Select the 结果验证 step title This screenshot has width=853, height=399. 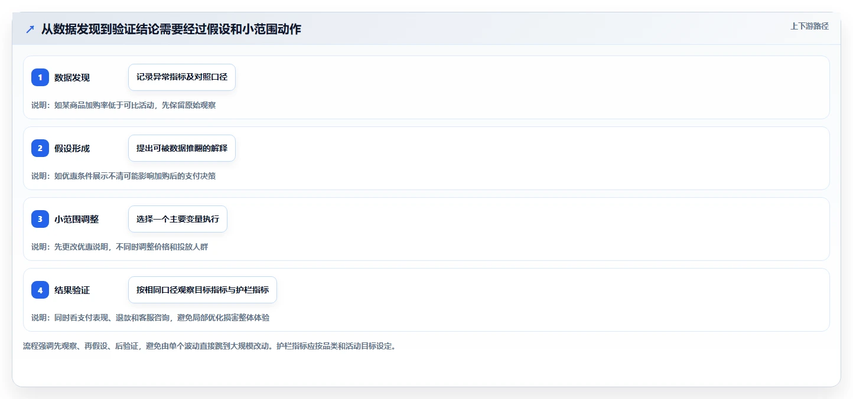(x=72, y=290)
